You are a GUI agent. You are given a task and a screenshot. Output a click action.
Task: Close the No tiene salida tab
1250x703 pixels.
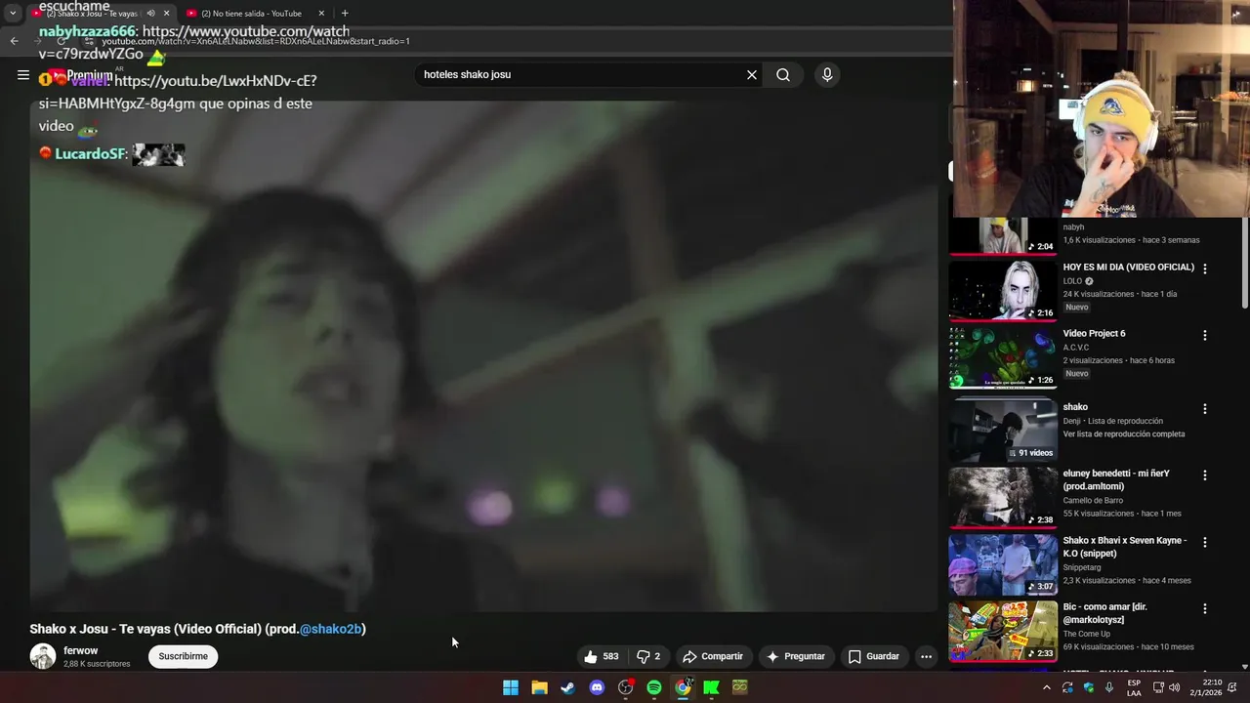coord(320,14)
